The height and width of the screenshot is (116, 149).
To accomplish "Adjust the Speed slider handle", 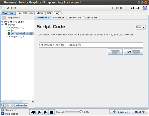I will pos(81,112).
